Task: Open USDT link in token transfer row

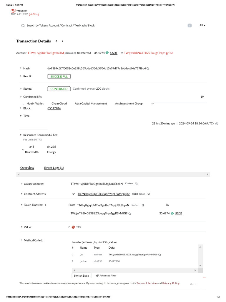Action: pos(178,214)
